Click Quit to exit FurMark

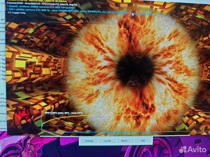143,140
